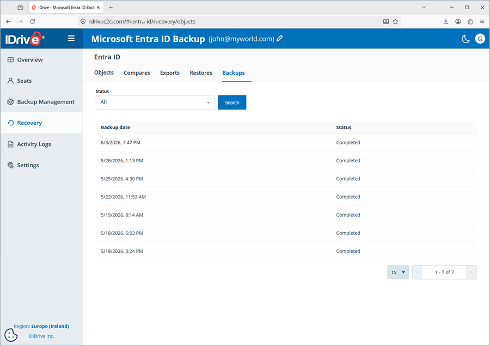The image size is (490, 346).
Task: Click the Backup date column header
Action: click(x=115, y=128)
